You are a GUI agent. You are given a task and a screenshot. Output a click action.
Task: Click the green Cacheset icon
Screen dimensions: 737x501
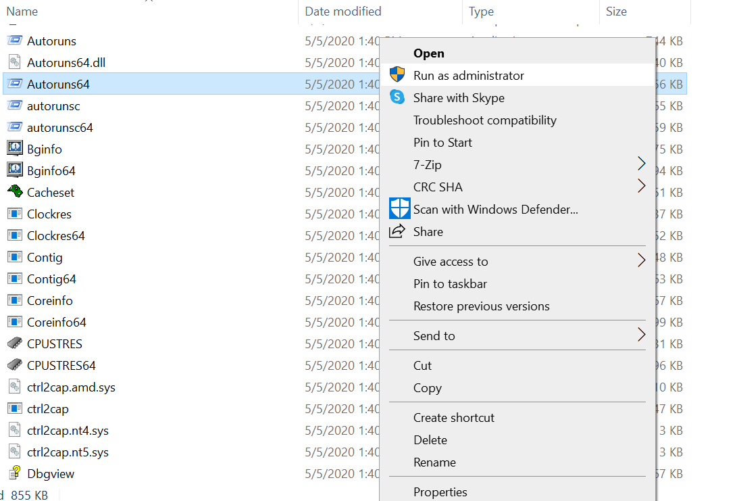tap(16, 192)
